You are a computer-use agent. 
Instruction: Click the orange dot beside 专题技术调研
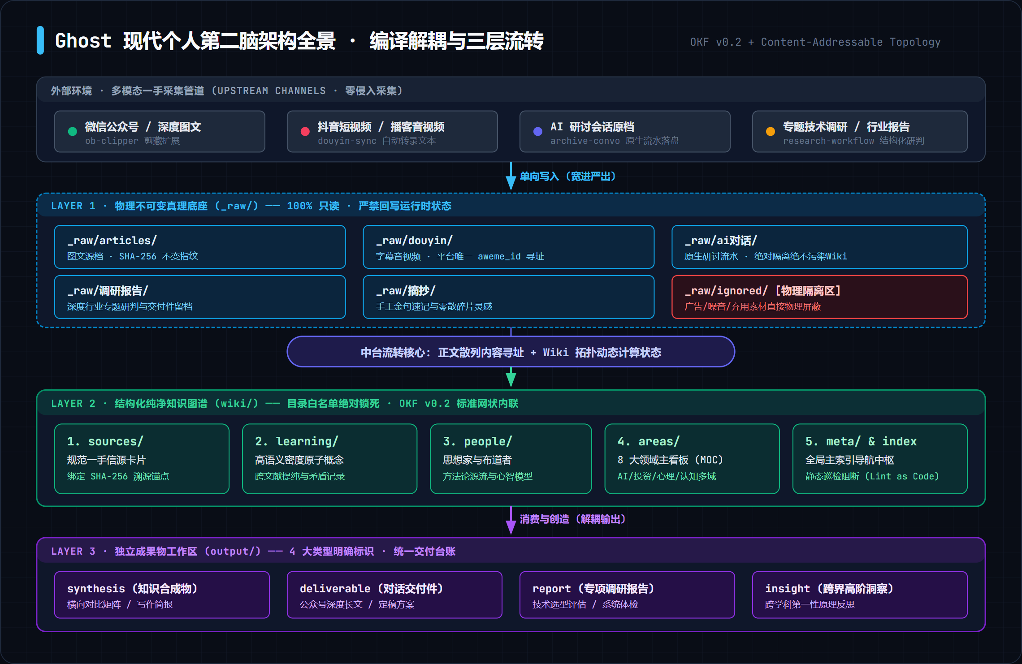pos(770,131)
